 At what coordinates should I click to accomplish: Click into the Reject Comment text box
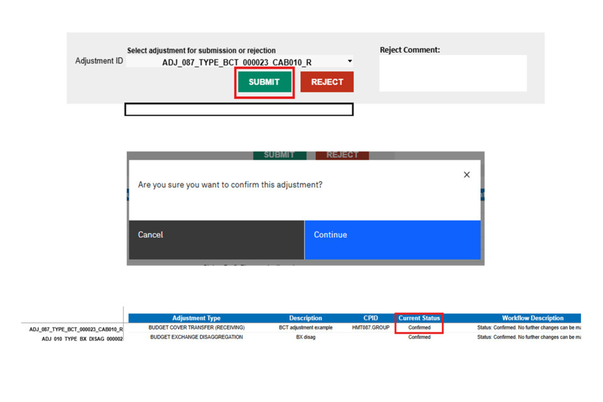tap(452, 73)
